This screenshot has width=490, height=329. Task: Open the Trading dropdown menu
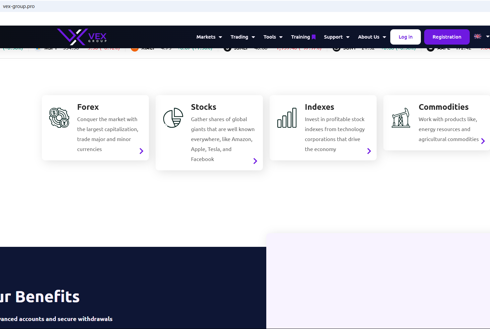(243, 37)
